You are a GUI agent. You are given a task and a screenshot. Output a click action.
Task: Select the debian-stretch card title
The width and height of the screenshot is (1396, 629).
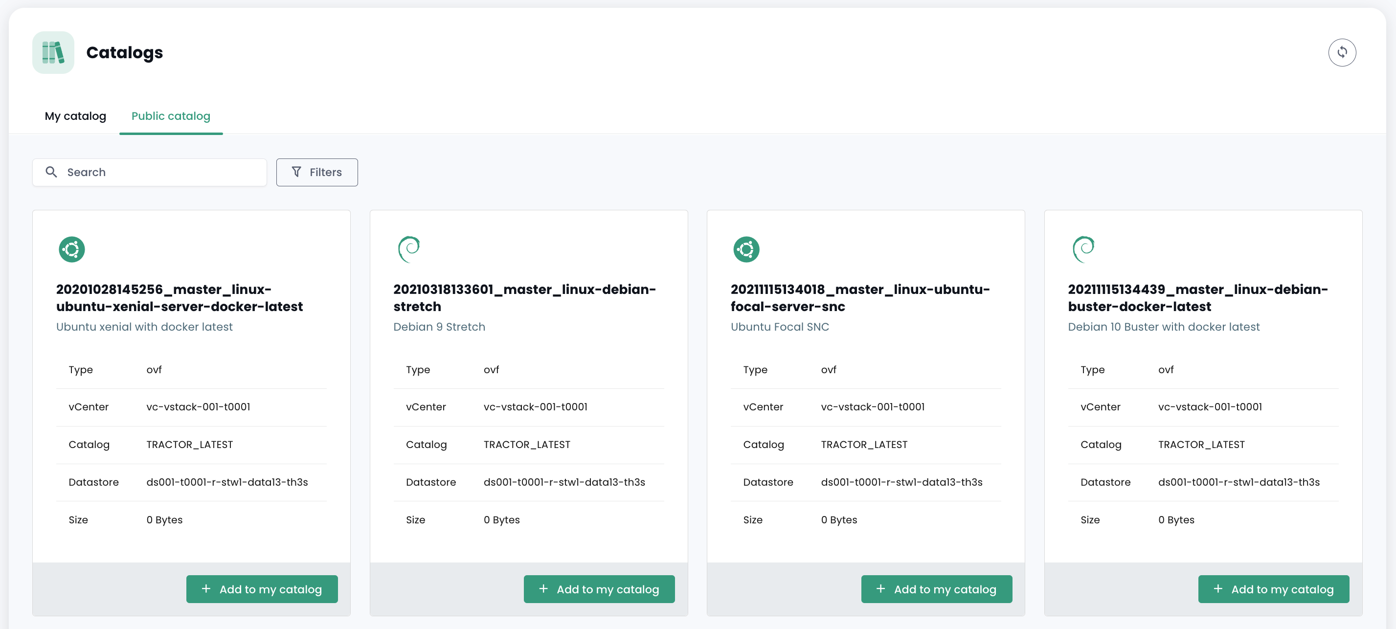pyautogui.click(x=524, y=297)
